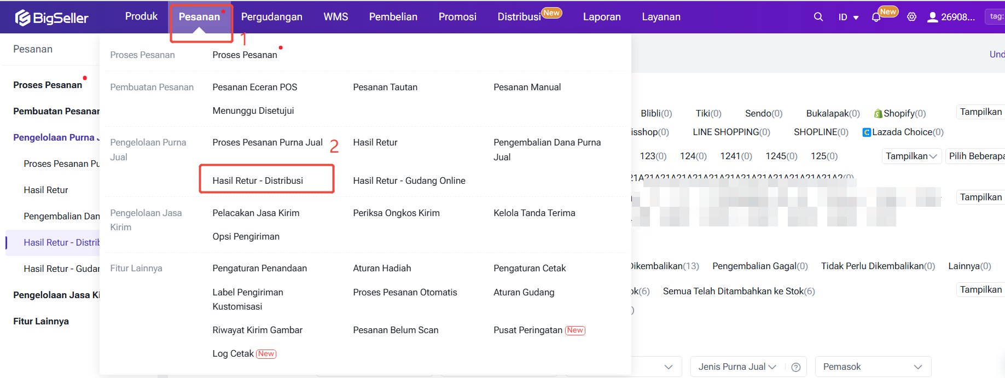The height and width of the screenshot is (378, 1005).
Task: Open Opsi Pengiriman
Action: coord(246,236)
